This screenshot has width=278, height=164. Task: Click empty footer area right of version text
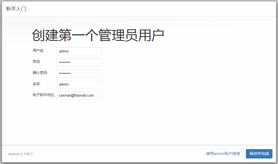[116, 154]
